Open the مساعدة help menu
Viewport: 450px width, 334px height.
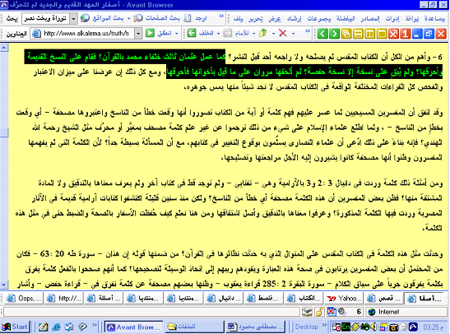click(435, 19)
